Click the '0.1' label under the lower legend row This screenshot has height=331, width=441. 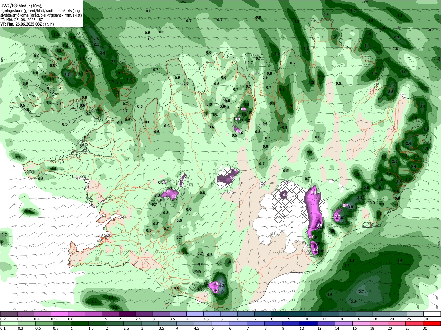(x=3, y=328)
